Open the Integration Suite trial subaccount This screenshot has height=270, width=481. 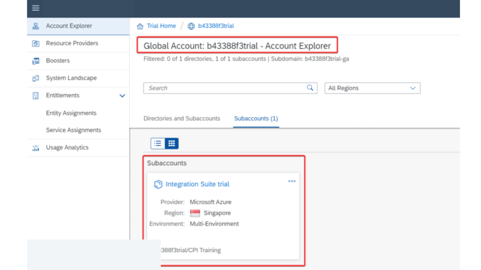[x=197, y=184]
